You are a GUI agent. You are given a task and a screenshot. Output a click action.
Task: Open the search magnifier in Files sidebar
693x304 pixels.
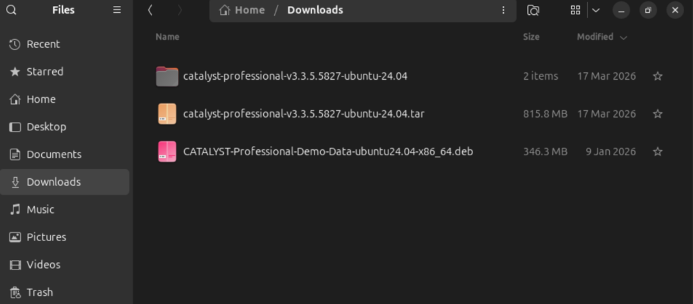(x=12, y=9)
